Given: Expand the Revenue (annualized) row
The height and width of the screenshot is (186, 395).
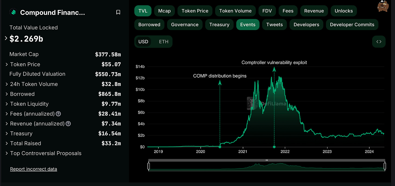Looking at the screenshot, I should coord(7,124).
